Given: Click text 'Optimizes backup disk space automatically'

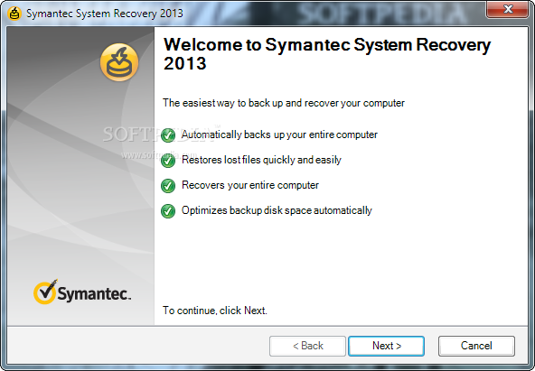Looking at the screenshot, I should (277, 210).
